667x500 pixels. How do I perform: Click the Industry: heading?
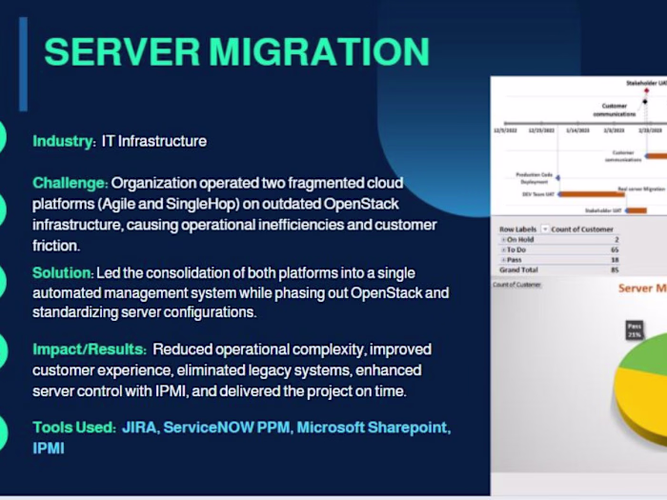coord(64,141)
